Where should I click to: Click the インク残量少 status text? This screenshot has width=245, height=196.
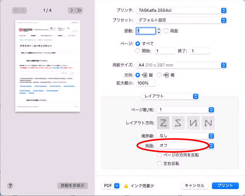142,186
